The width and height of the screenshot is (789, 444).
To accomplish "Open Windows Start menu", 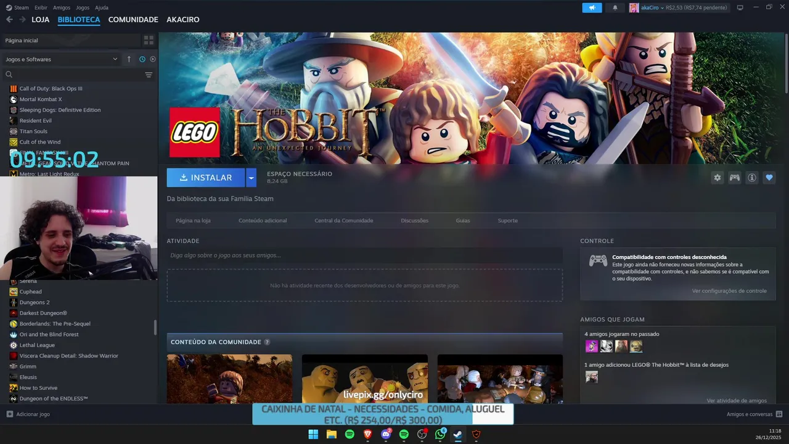I will [x=313, y=434].
